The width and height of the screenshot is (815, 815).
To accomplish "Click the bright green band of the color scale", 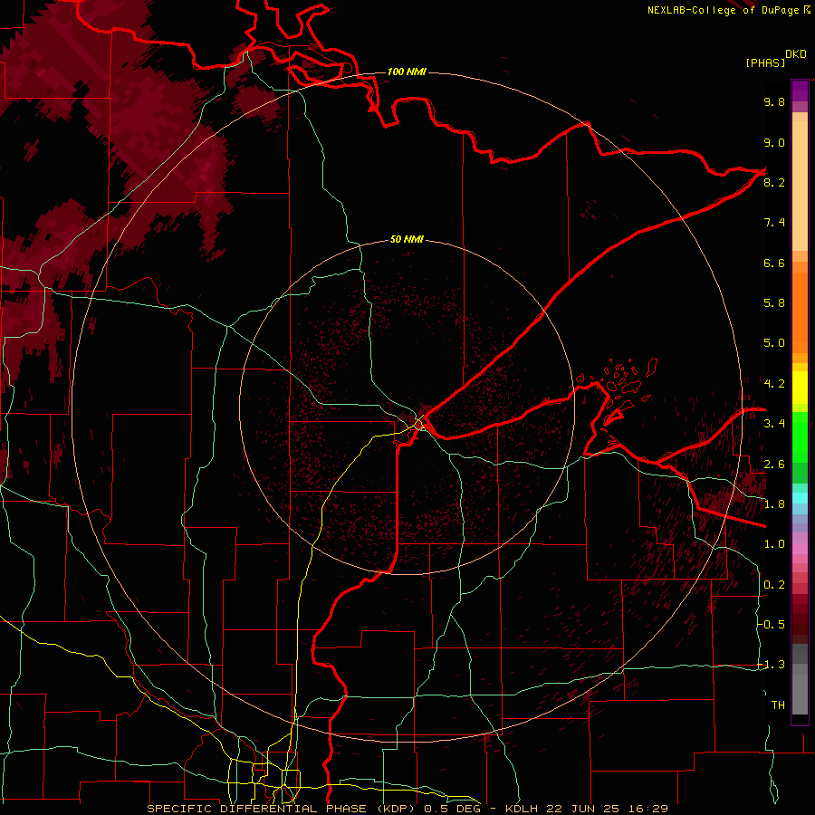I will (800, 436).
